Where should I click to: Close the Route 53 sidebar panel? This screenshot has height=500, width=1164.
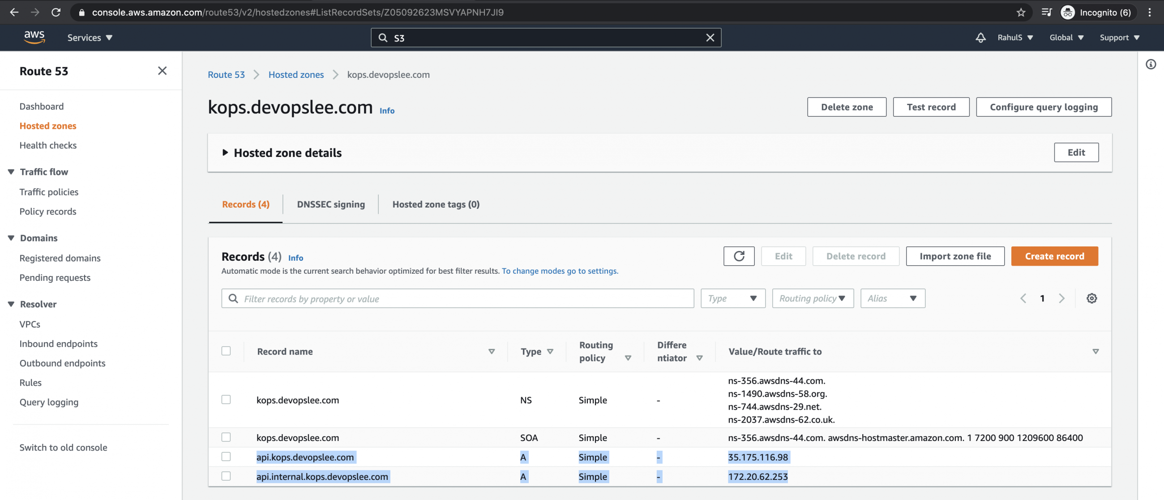coord(162,71)
